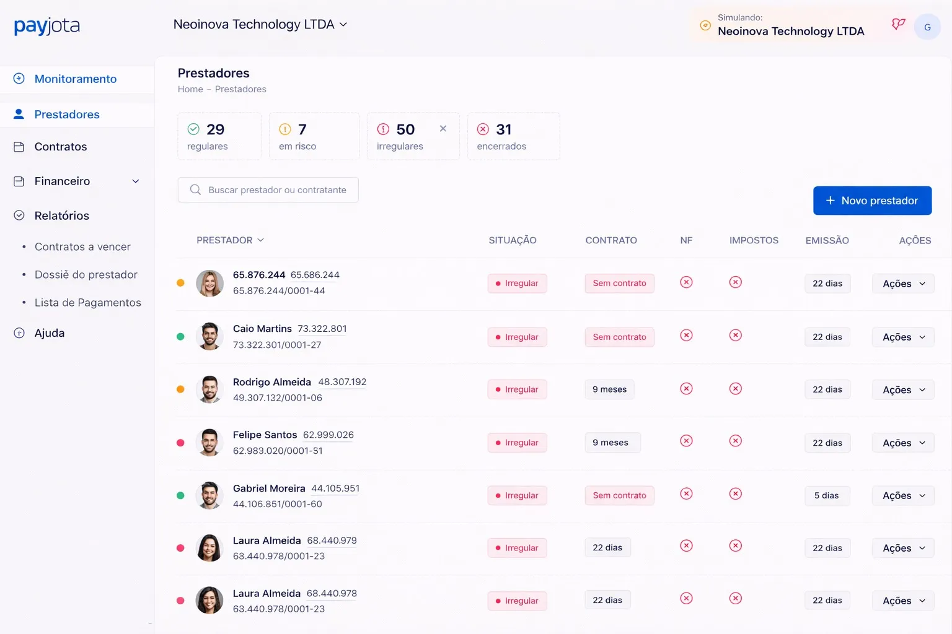This screenshot has width=952, height=634.
Task: Click the alert icon on irregulares card
Action: [x=383, y=129]
